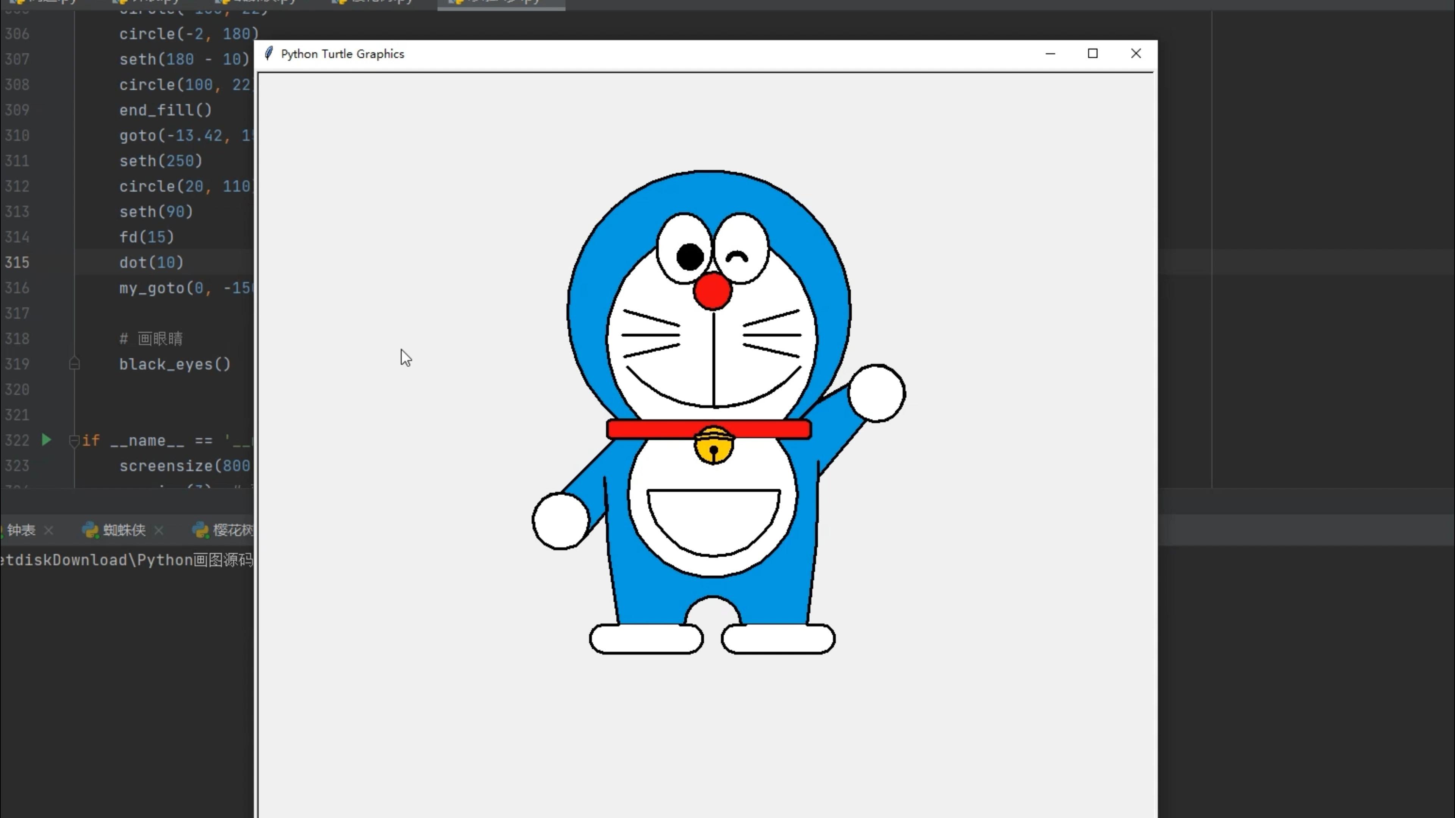Screen dimensions: 1455x818
Task: Switch to the 钟表 run tab
Action: [x=22, y=530]
